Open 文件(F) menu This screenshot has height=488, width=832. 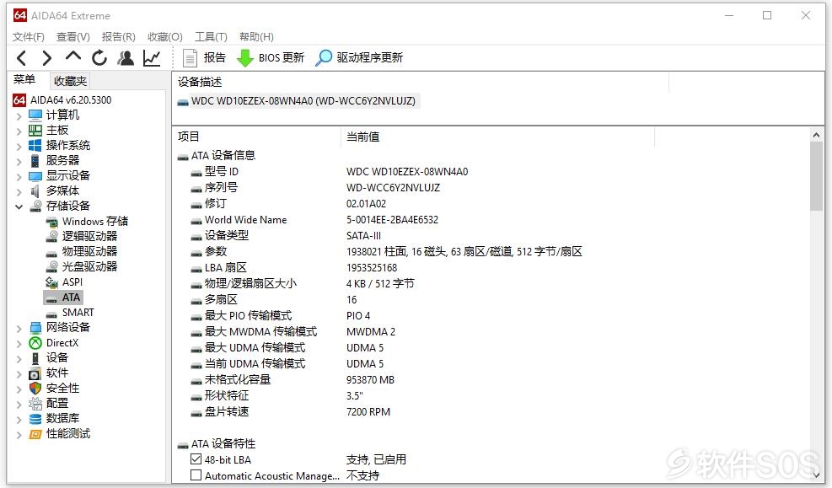tap(28, 36)
